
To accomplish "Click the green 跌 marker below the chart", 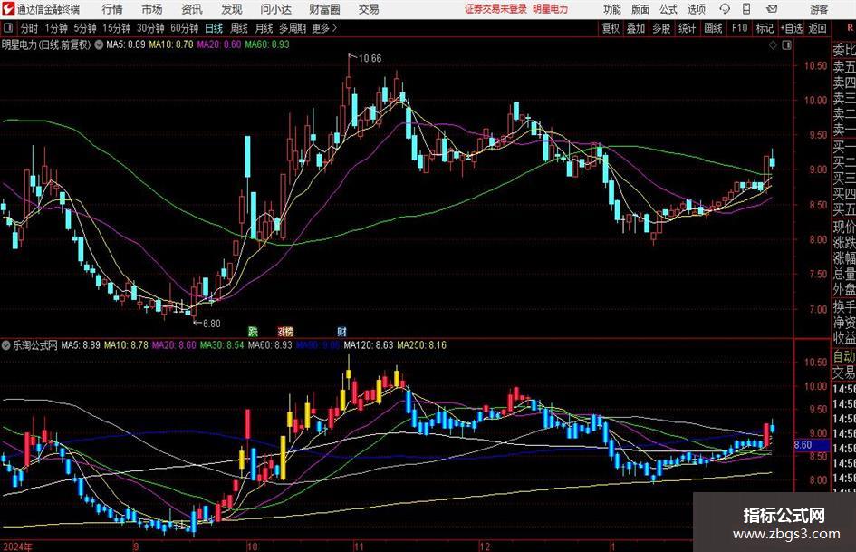I will [x=253, y=331].
